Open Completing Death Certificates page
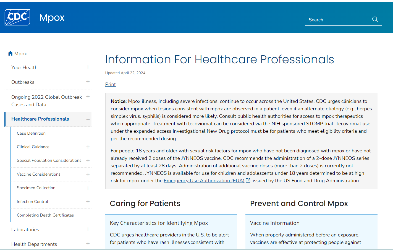This screenshot has width=393, height=250. point(45,215)
